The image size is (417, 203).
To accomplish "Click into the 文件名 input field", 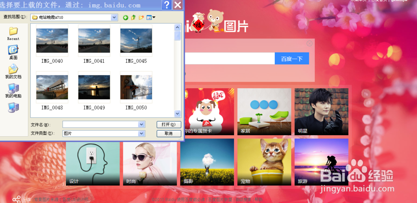I will [x=100, y=124].
